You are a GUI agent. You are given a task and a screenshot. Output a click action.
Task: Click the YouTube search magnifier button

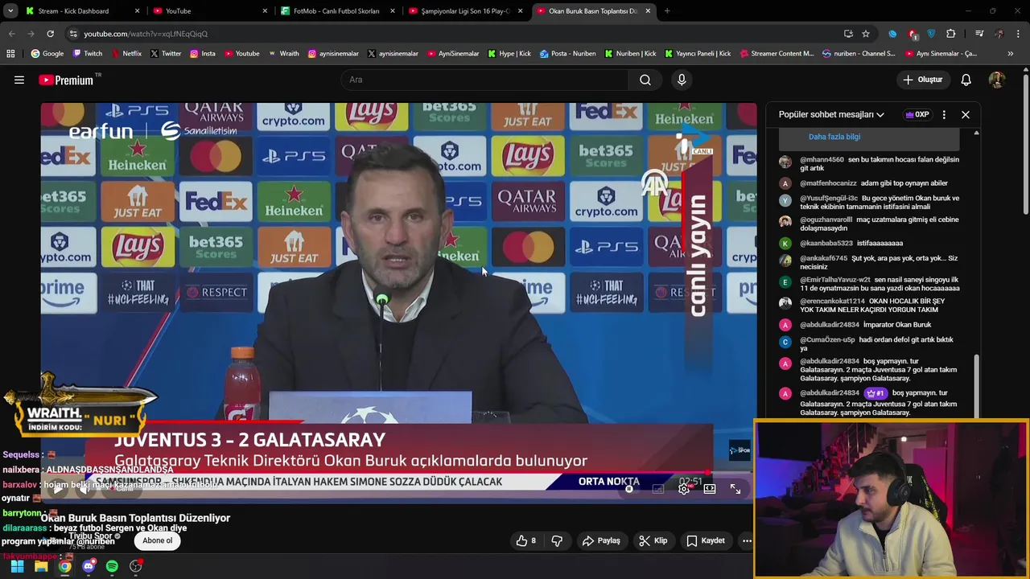[x=645, y=80]
